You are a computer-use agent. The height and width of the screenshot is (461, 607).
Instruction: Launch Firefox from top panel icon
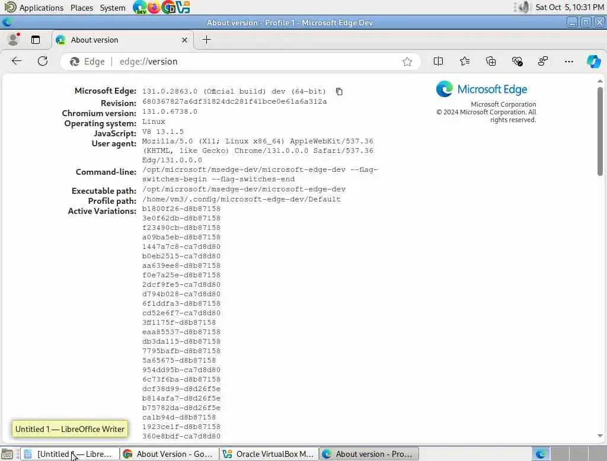154,7
